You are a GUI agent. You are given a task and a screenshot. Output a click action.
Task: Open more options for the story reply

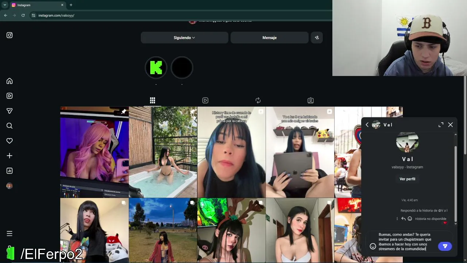point(397,219)
